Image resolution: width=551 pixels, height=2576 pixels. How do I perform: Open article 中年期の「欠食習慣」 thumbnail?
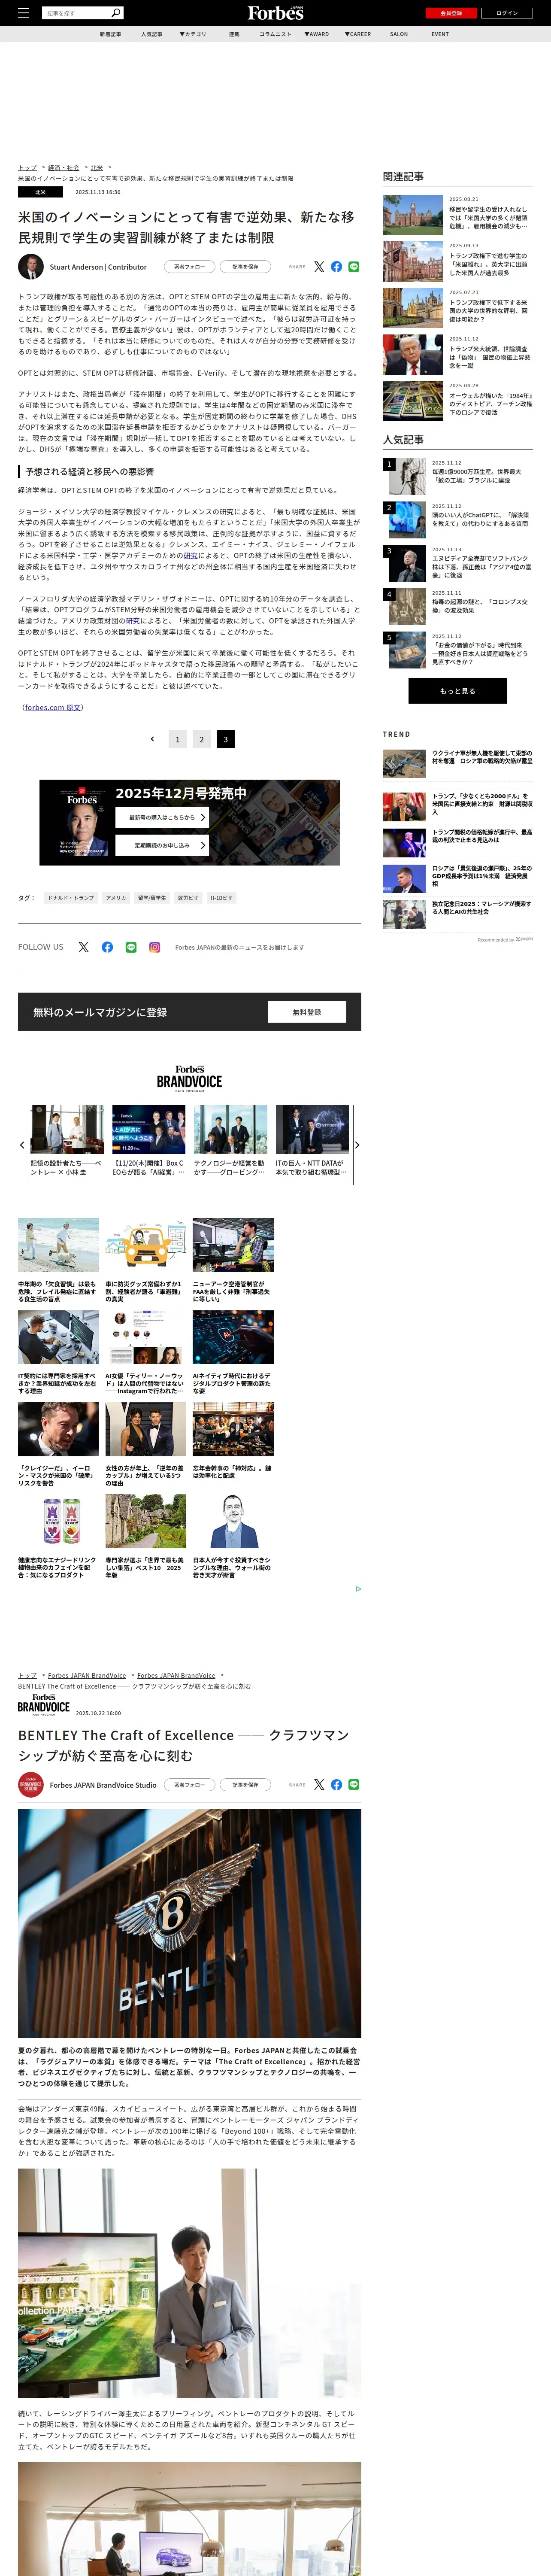click(58, 1245)
